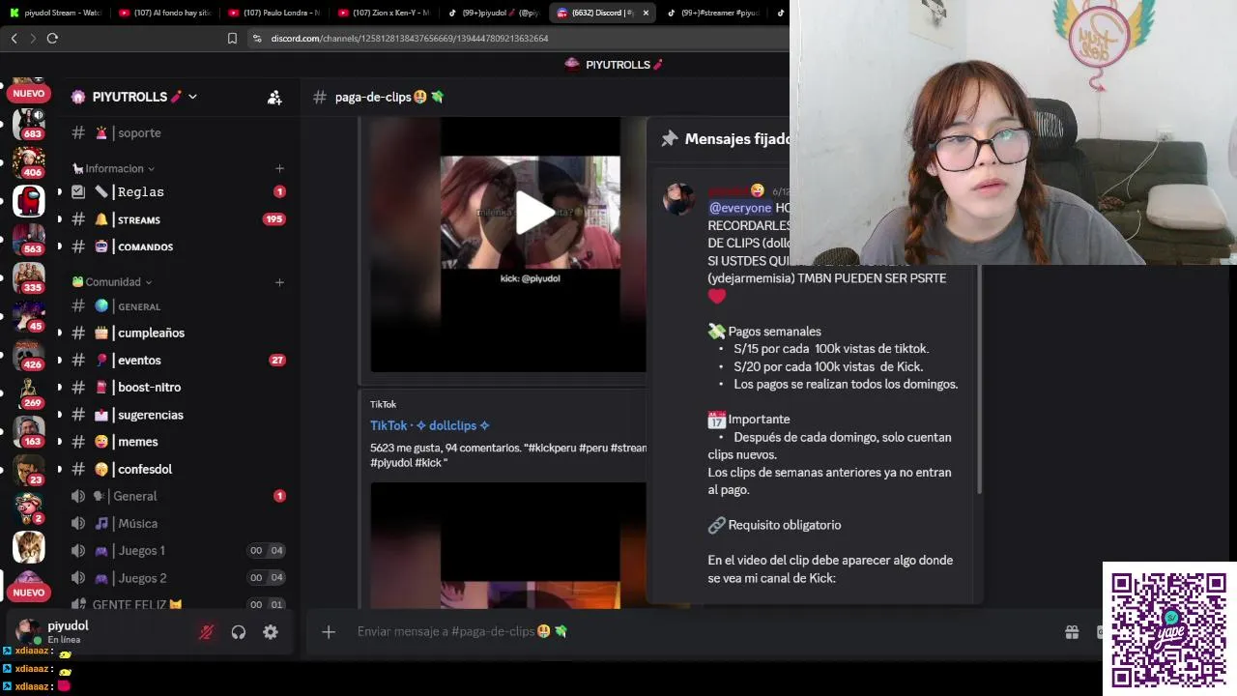Viewport: 1237px width, 696px height.
Task: Open the server icon with 269 badge
Action: 29,392
